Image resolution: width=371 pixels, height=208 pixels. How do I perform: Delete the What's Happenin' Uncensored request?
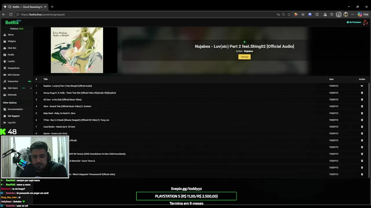coord(362,174)
